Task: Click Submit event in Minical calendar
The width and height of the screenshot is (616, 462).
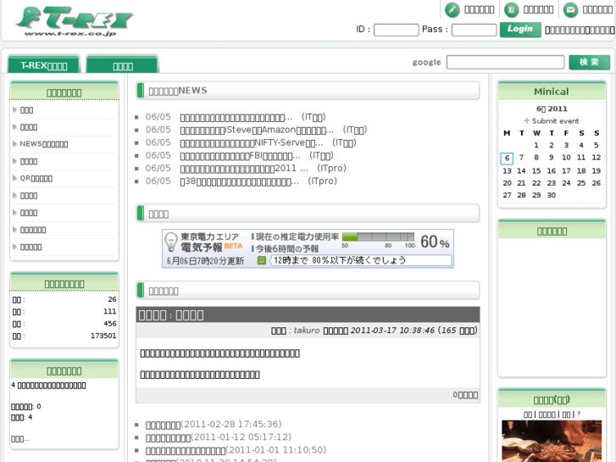Action: pyautogui.click(x=555, y=120)
